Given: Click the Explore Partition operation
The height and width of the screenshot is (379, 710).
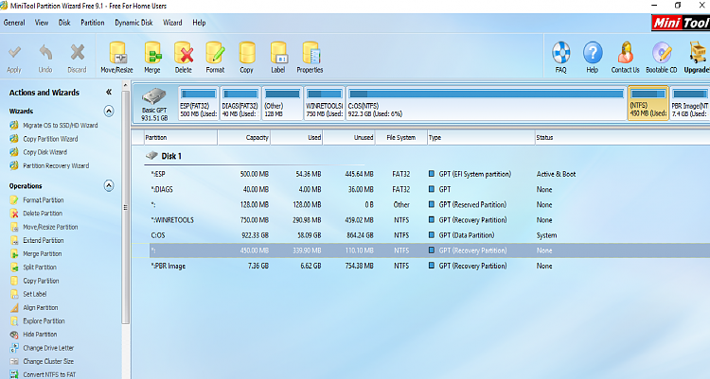Looking at the screenshot, I should tap(44, 321).
